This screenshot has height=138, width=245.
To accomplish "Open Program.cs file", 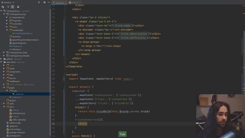I will coord(17,46).
